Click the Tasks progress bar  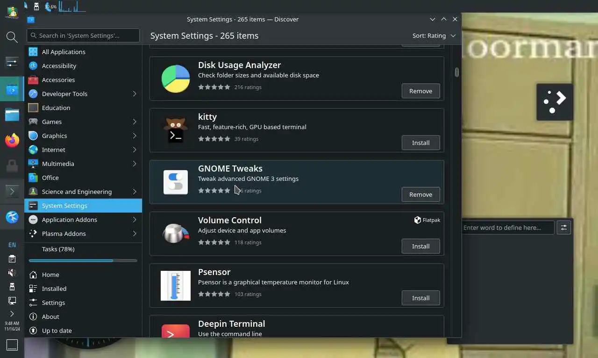click(83, 261)
